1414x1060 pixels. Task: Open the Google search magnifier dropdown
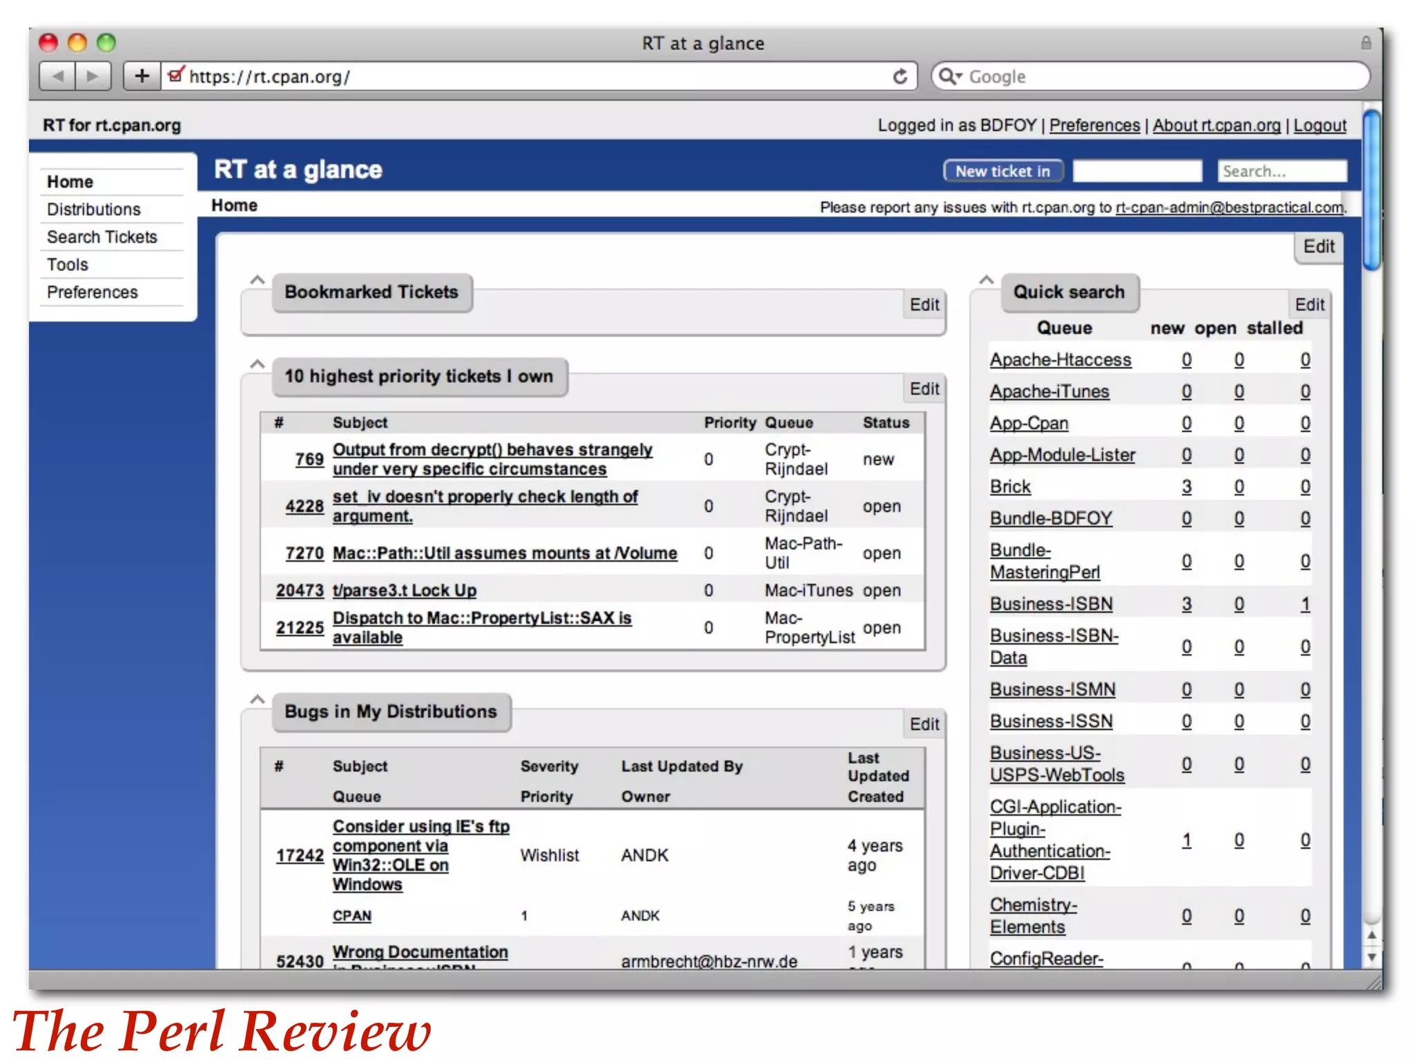click(951, 76)
